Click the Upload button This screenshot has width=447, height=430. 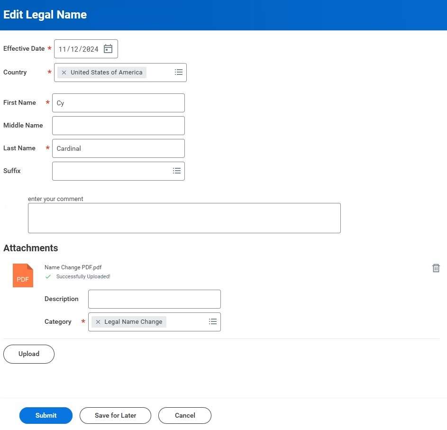[x=29, y=354]
